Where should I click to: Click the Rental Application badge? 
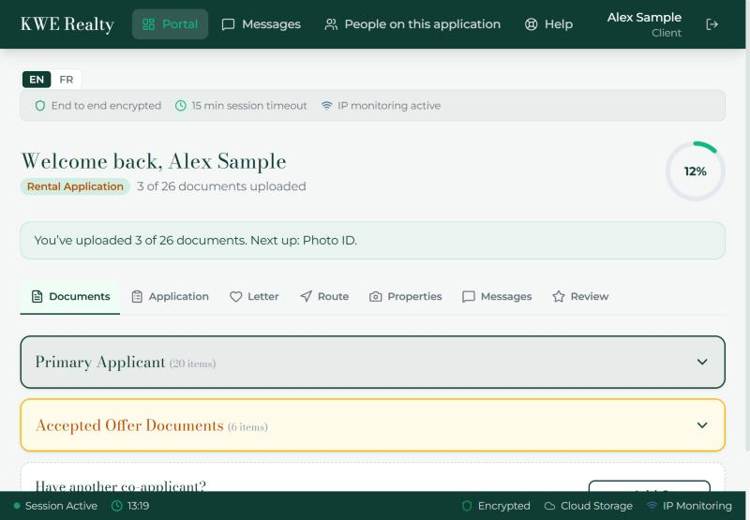75,186
